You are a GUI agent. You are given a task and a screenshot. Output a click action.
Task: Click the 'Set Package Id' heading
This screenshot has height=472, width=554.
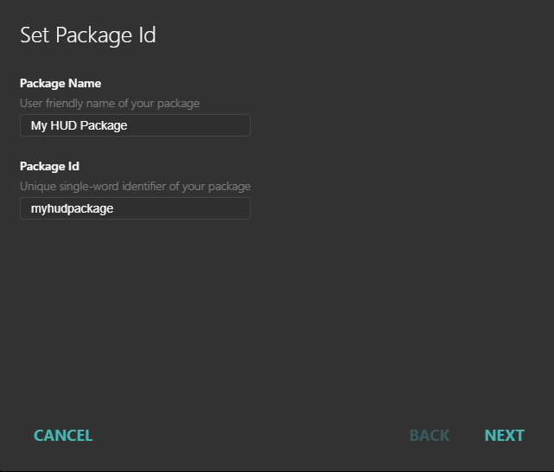(88, 35)
